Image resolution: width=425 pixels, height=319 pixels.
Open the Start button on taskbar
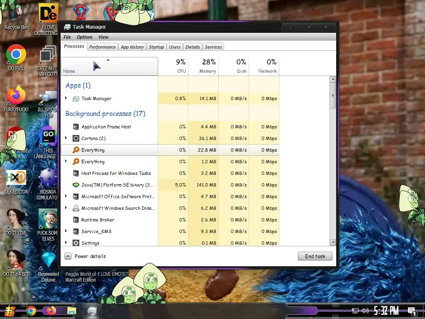point(10,311)
